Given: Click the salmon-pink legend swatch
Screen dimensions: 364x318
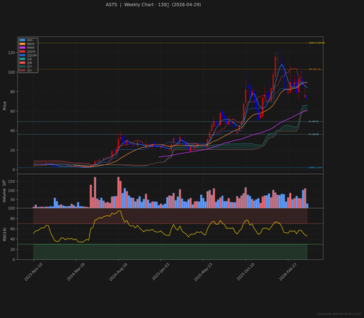Looking at the screenshot, I should [x=23, y=63].
